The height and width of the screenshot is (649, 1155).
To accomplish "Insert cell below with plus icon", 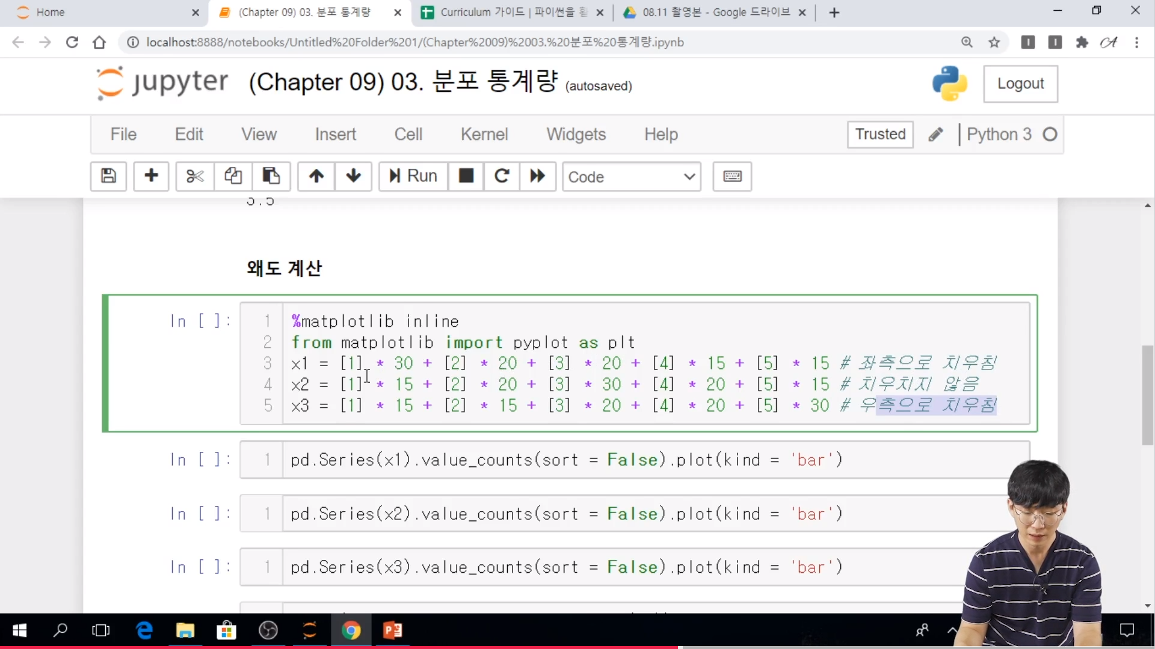I will [151, 176].
